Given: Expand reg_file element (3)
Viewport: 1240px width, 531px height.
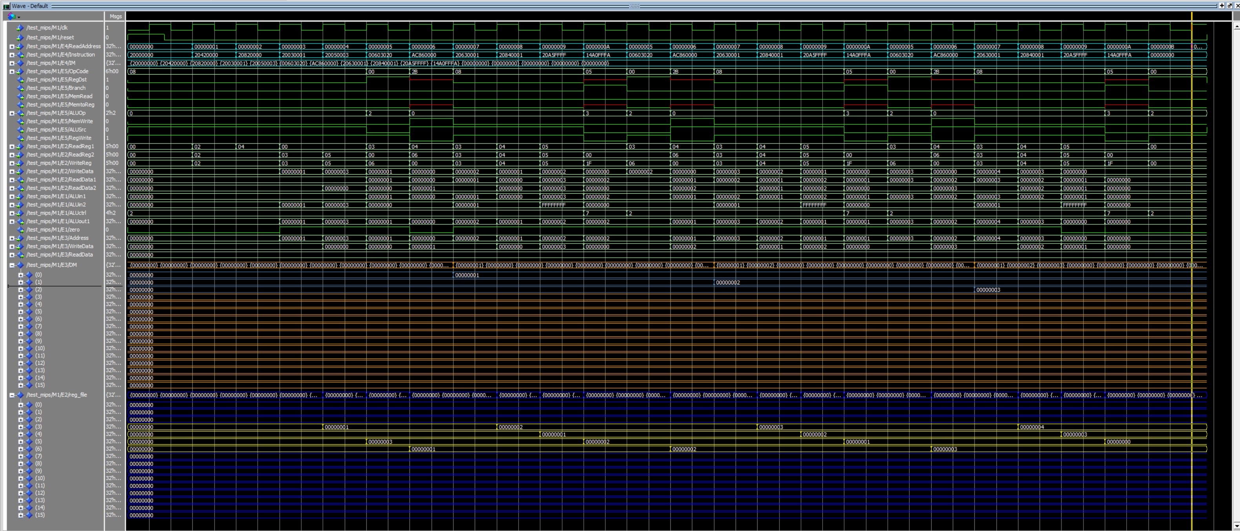Looking at the screenshot, I should [21, 427].
